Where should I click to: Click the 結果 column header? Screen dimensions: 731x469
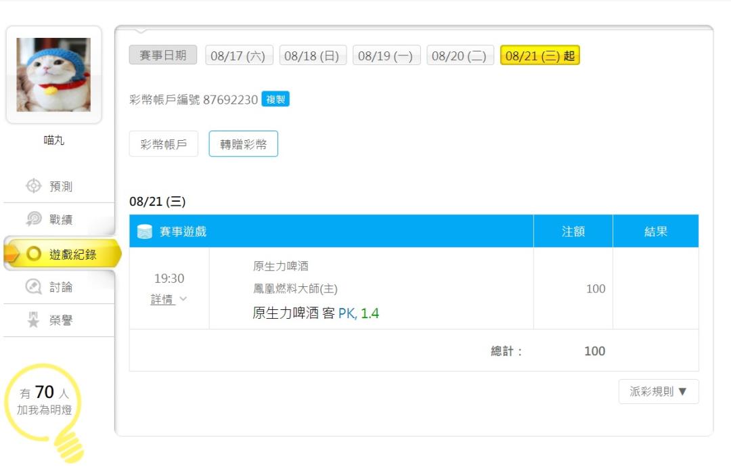pyautogui.click(x=655, y=231)
